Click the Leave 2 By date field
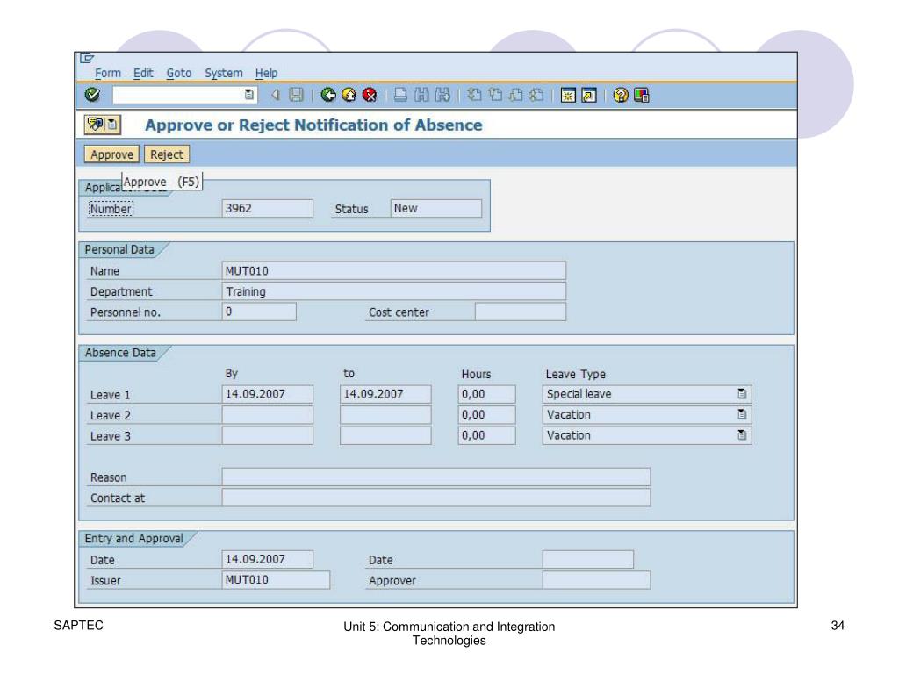This screenshot has height=674, width=899. click(x=267, y=414)
